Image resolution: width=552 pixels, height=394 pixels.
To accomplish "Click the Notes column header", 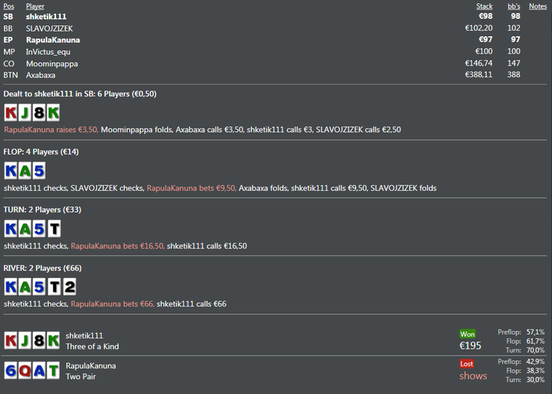I will tap(538, 6).
